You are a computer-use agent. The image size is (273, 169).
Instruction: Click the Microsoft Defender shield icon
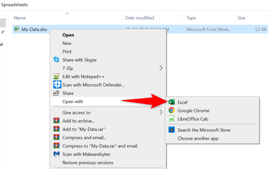pyautogui.click(x=57, y=84)
